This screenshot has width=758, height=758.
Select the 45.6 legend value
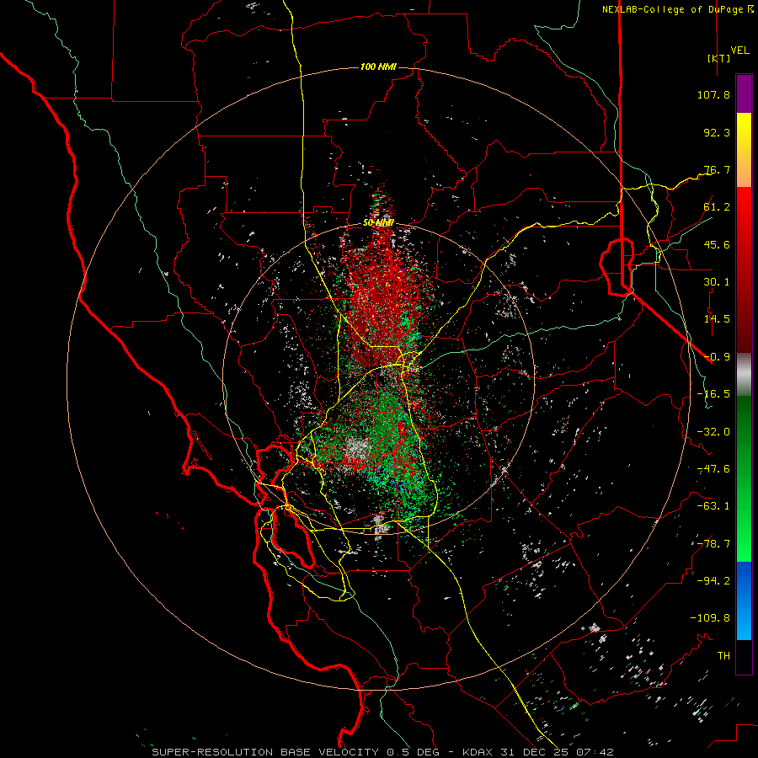pos(717,244)
